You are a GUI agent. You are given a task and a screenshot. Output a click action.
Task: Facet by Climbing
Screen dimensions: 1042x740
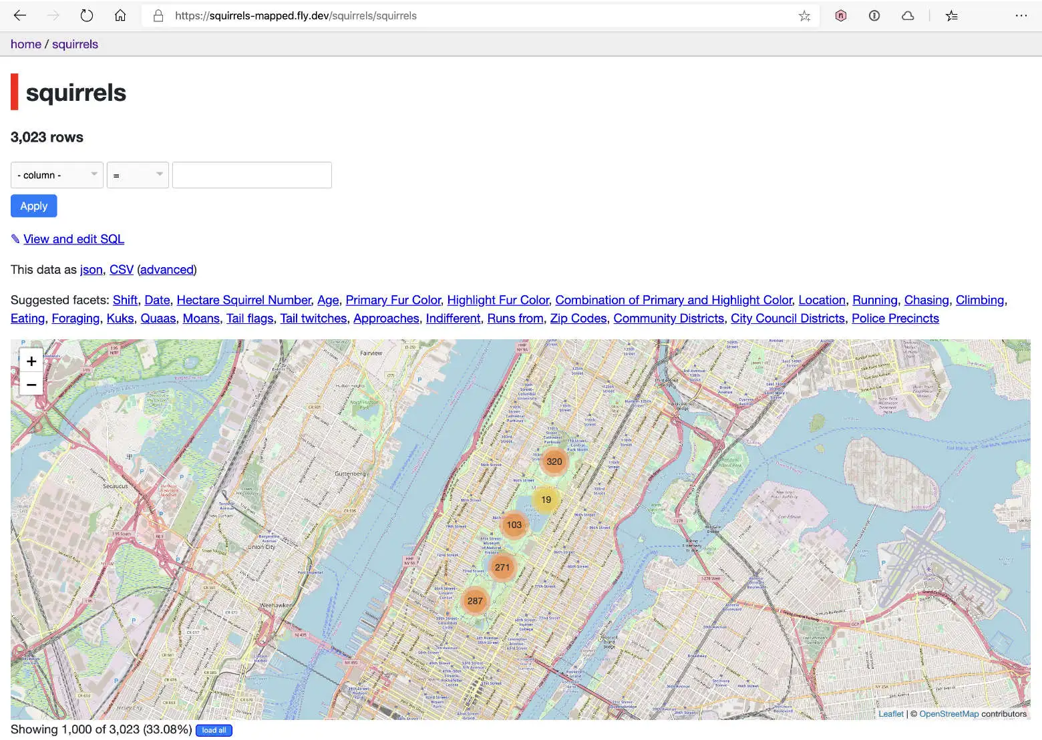point(980,301)
